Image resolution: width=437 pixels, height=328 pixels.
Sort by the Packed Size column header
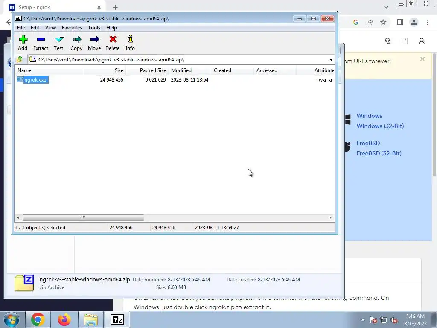coord(147,70)
